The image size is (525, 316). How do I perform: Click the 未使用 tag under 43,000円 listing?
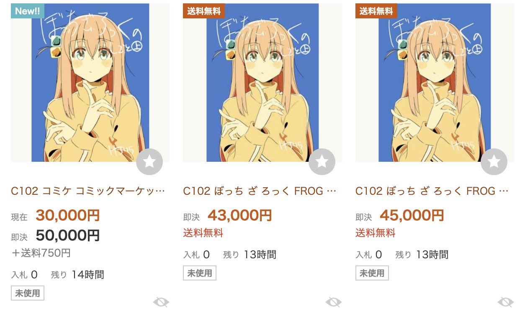[x=200, y=273]
